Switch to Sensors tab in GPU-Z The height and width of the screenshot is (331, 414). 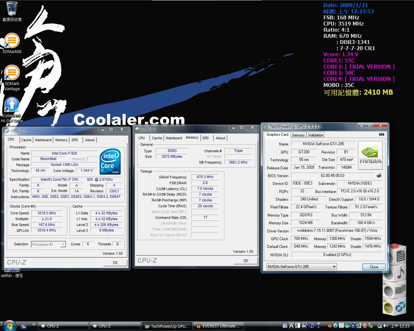[298, 135]
